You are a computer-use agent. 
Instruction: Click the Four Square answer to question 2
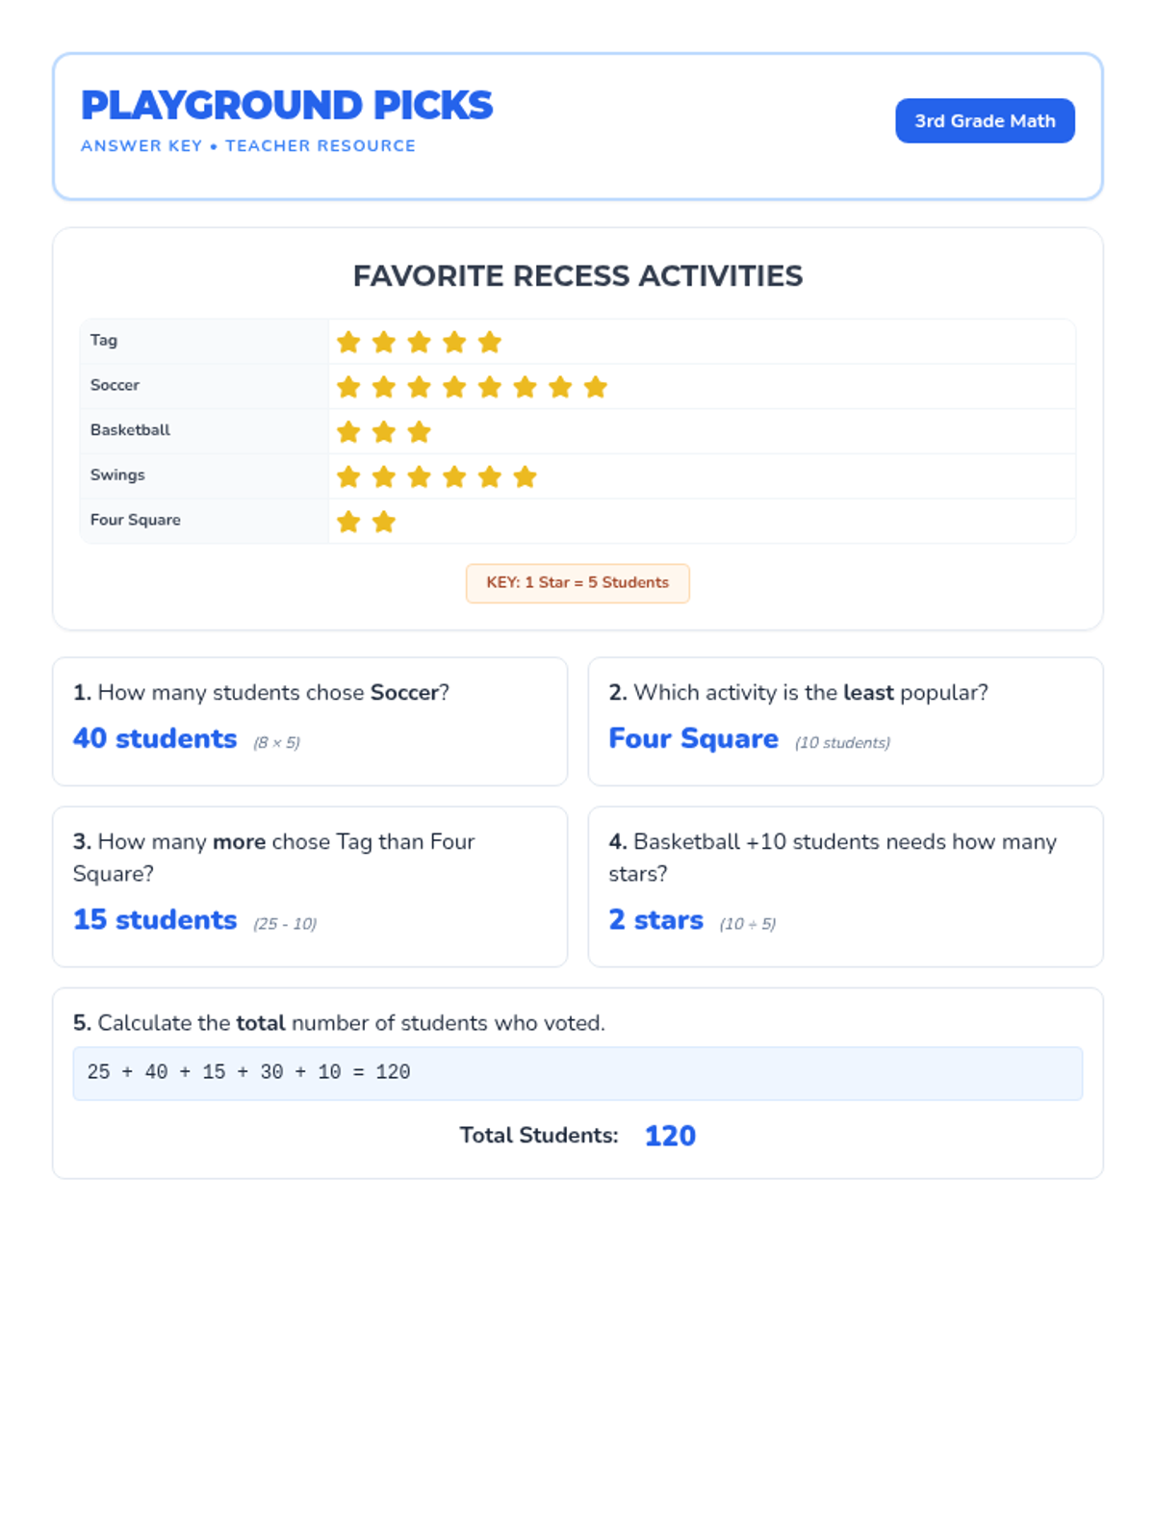click(x=693, y=739)
